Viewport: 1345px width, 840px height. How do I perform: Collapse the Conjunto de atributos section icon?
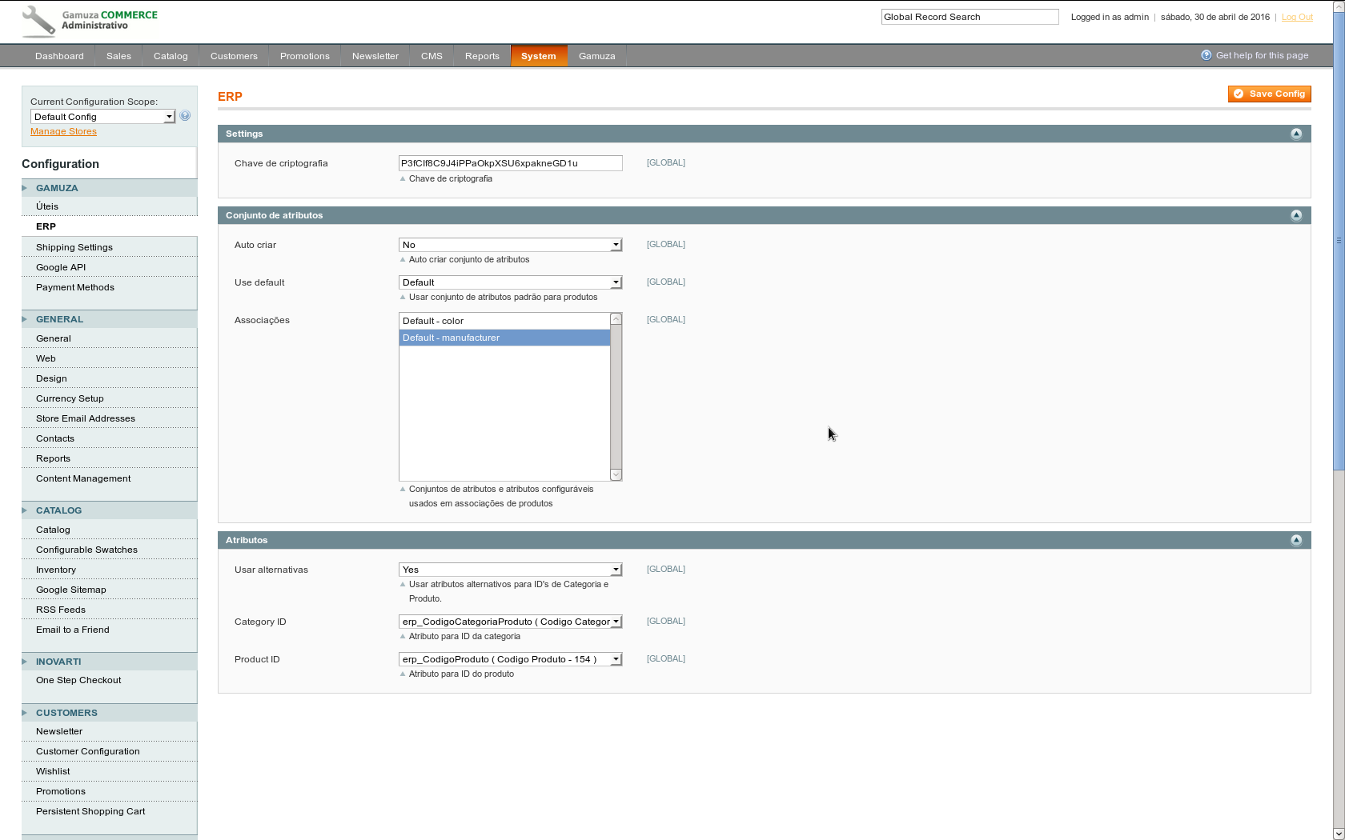(1296, 215)
